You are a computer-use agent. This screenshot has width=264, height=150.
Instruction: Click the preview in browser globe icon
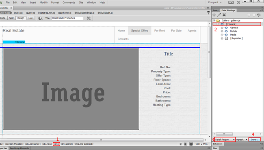point(40,18)
